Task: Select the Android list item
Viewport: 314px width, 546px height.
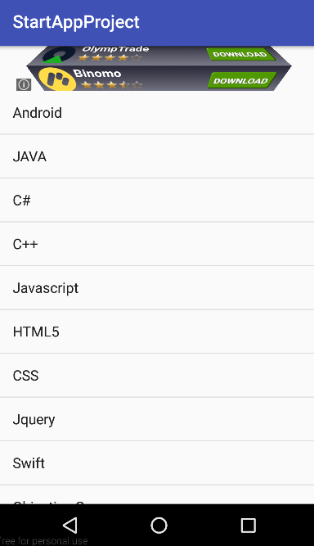Action: click(157, 112)
